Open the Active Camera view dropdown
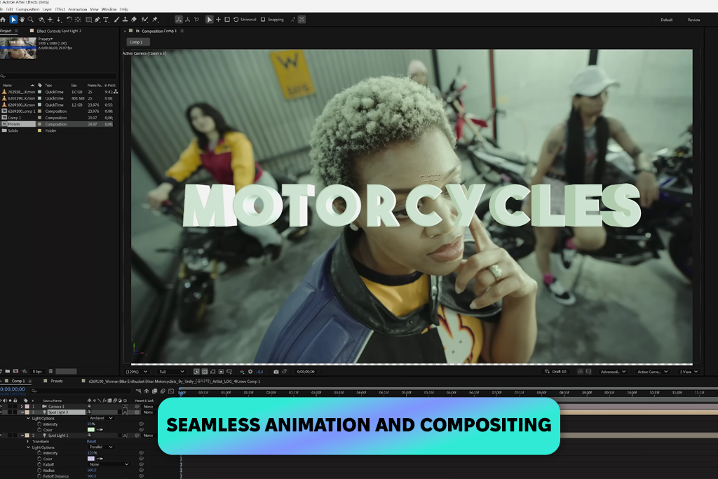 click(653, 372)
